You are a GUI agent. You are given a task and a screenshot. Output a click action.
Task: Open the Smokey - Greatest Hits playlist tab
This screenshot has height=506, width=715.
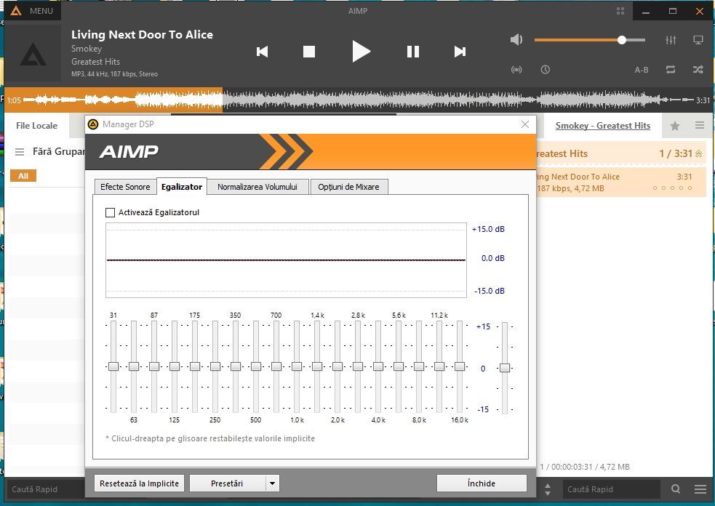tap(603, 126)
